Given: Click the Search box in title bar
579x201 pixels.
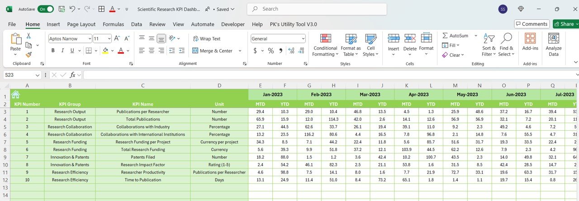Looking at the screenshot, I should [317, 9].
